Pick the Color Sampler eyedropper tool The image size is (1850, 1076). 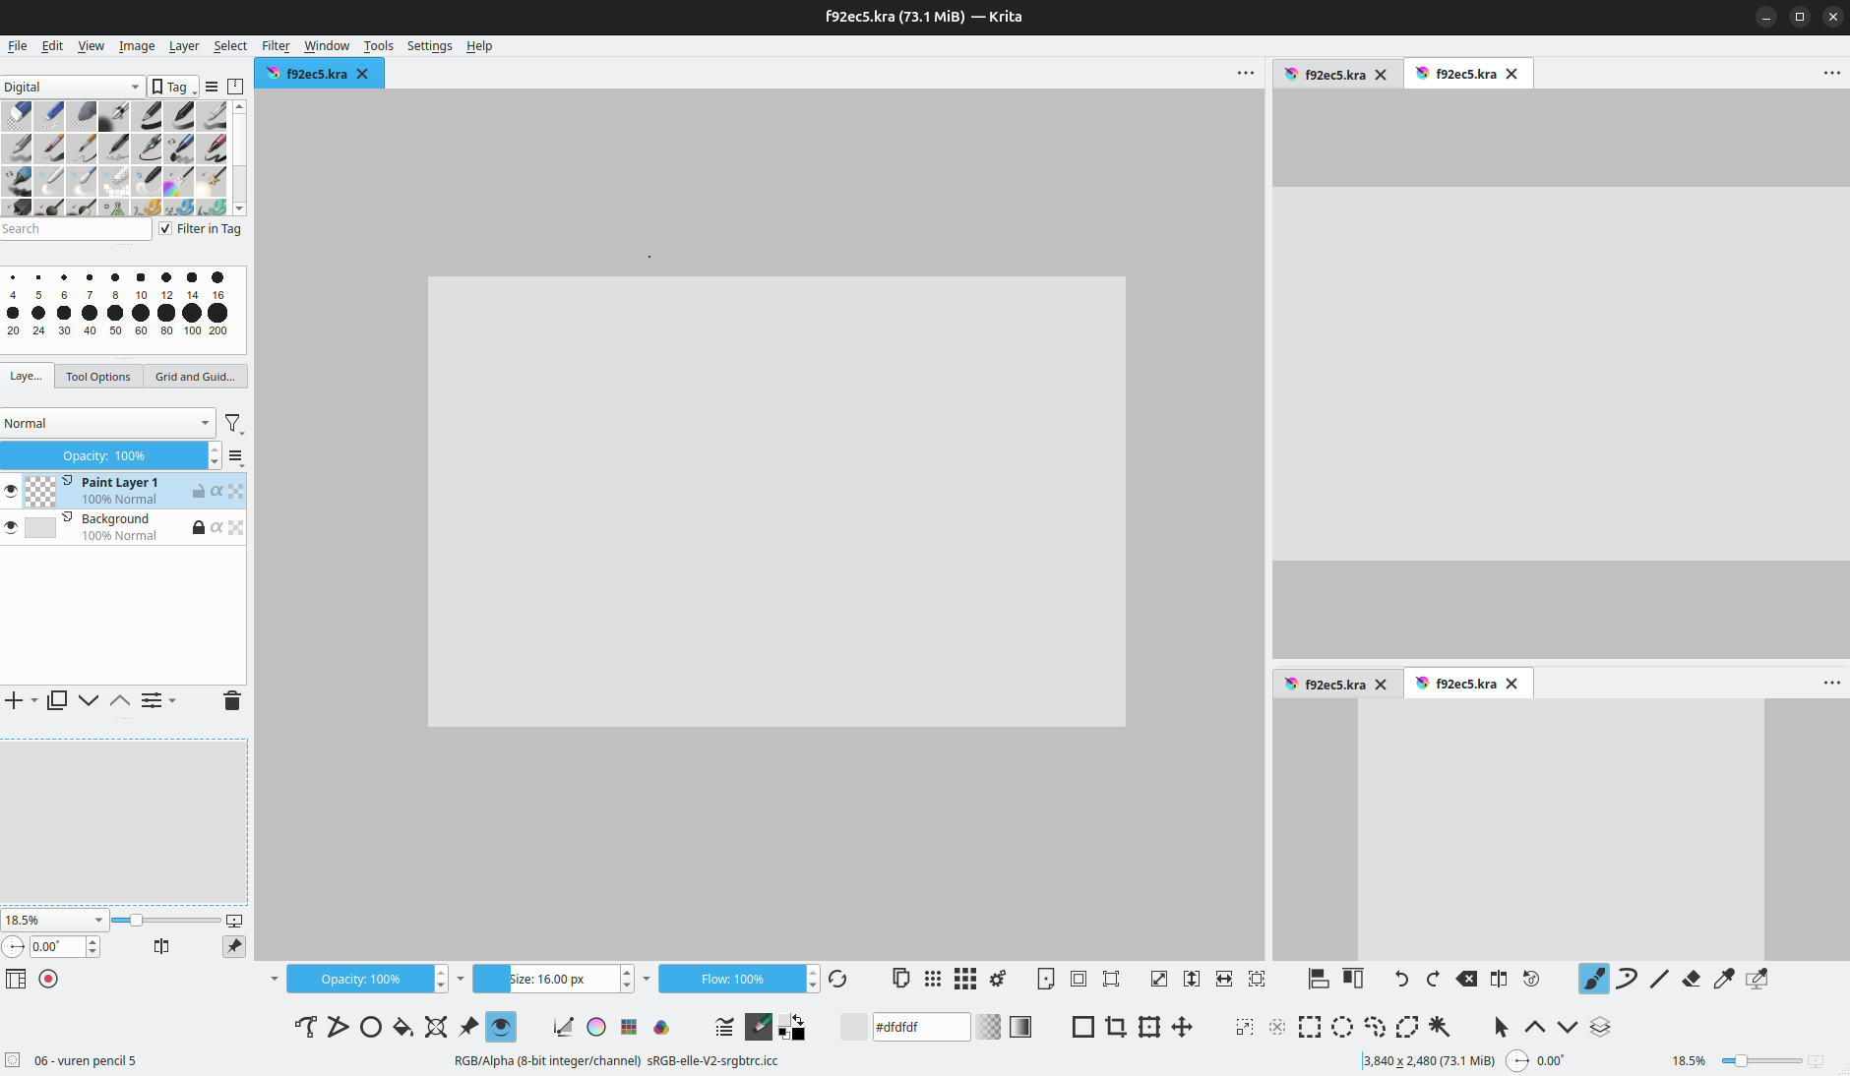pos(1724,979)
